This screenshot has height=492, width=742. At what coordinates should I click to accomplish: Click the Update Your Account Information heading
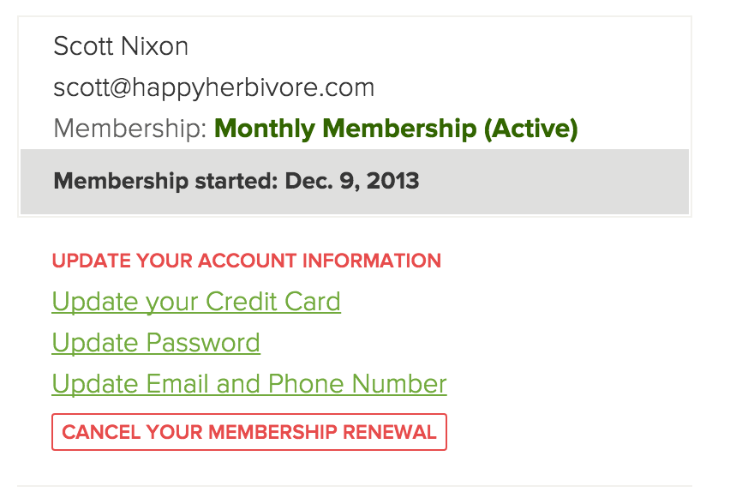click(x=247, y=261)
